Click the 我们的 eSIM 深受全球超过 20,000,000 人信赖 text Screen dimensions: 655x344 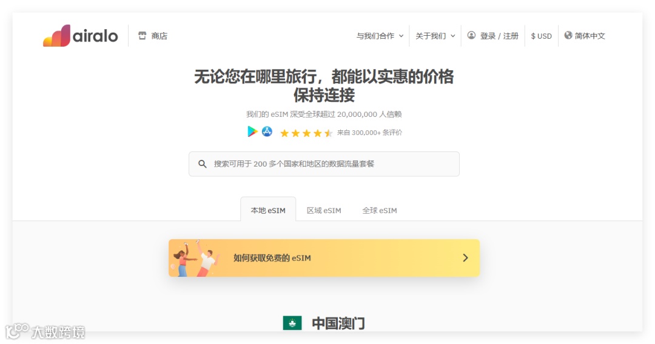pyautogui.click(x=324, y=114)
